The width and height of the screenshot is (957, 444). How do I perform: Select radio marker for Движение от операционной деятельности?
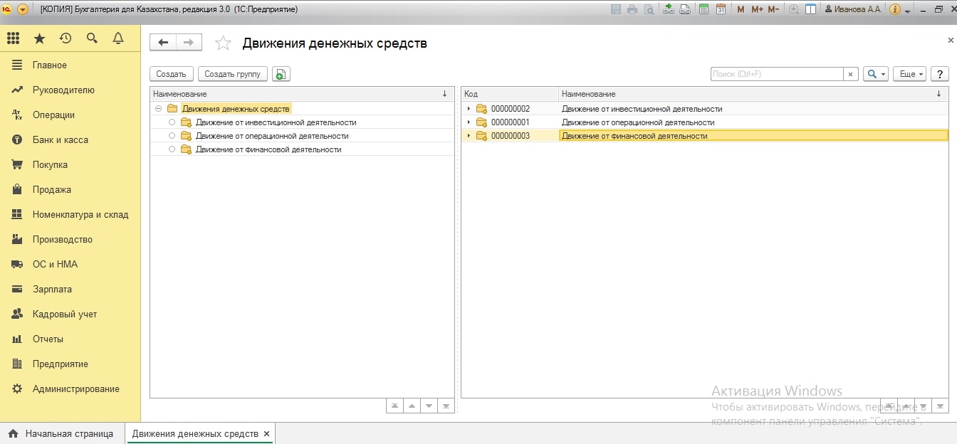(x=172, y=136)
